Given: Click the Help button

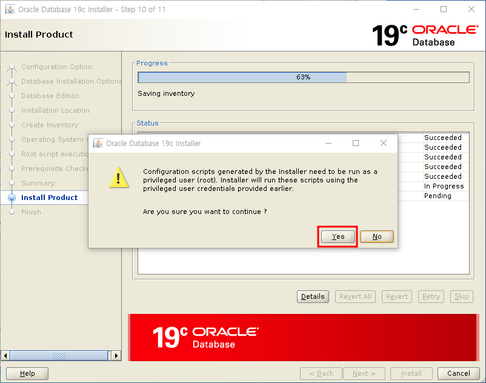Looking at the screenshot, I should click(27, 373).
